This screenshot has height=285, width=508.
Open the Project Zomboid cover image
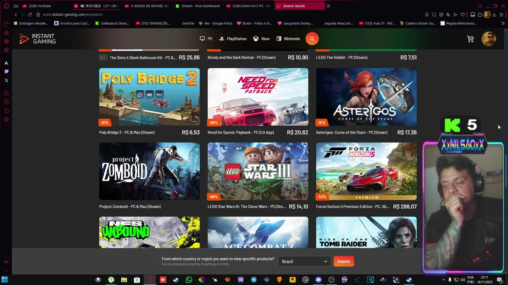coord(150,171)
